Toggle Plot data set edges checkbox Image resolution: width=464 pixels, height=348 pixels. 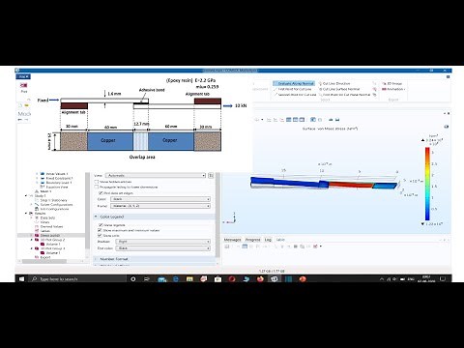pos(101,192)
